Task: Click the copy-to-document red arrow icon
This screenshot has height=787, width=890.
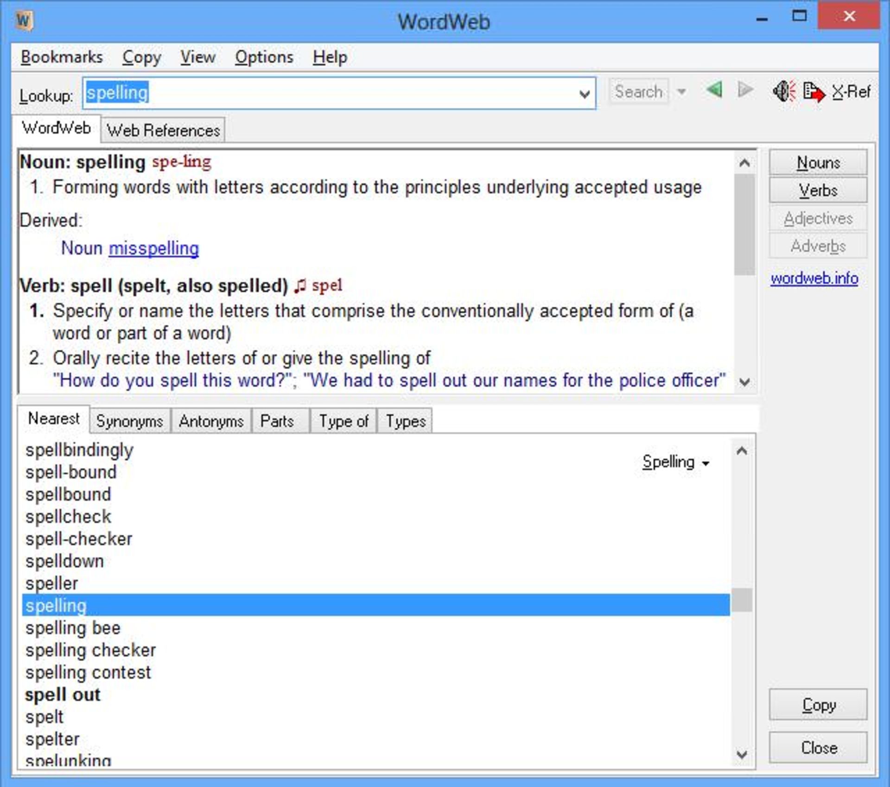Action: pyautogui.click(x=814, y=91)
